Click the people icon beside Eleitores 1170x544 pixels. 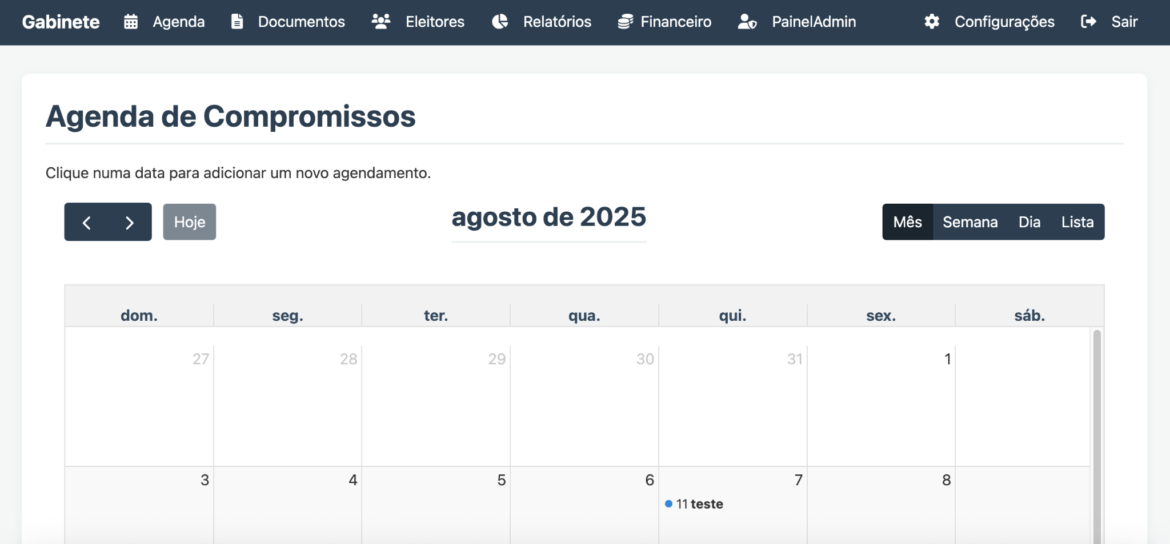pos(381,22)
